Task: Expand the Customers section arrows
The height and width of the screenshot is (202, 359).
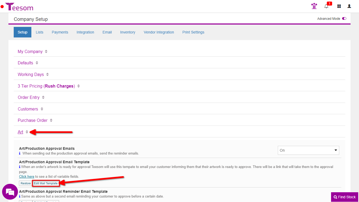Action: pos(42,109)
